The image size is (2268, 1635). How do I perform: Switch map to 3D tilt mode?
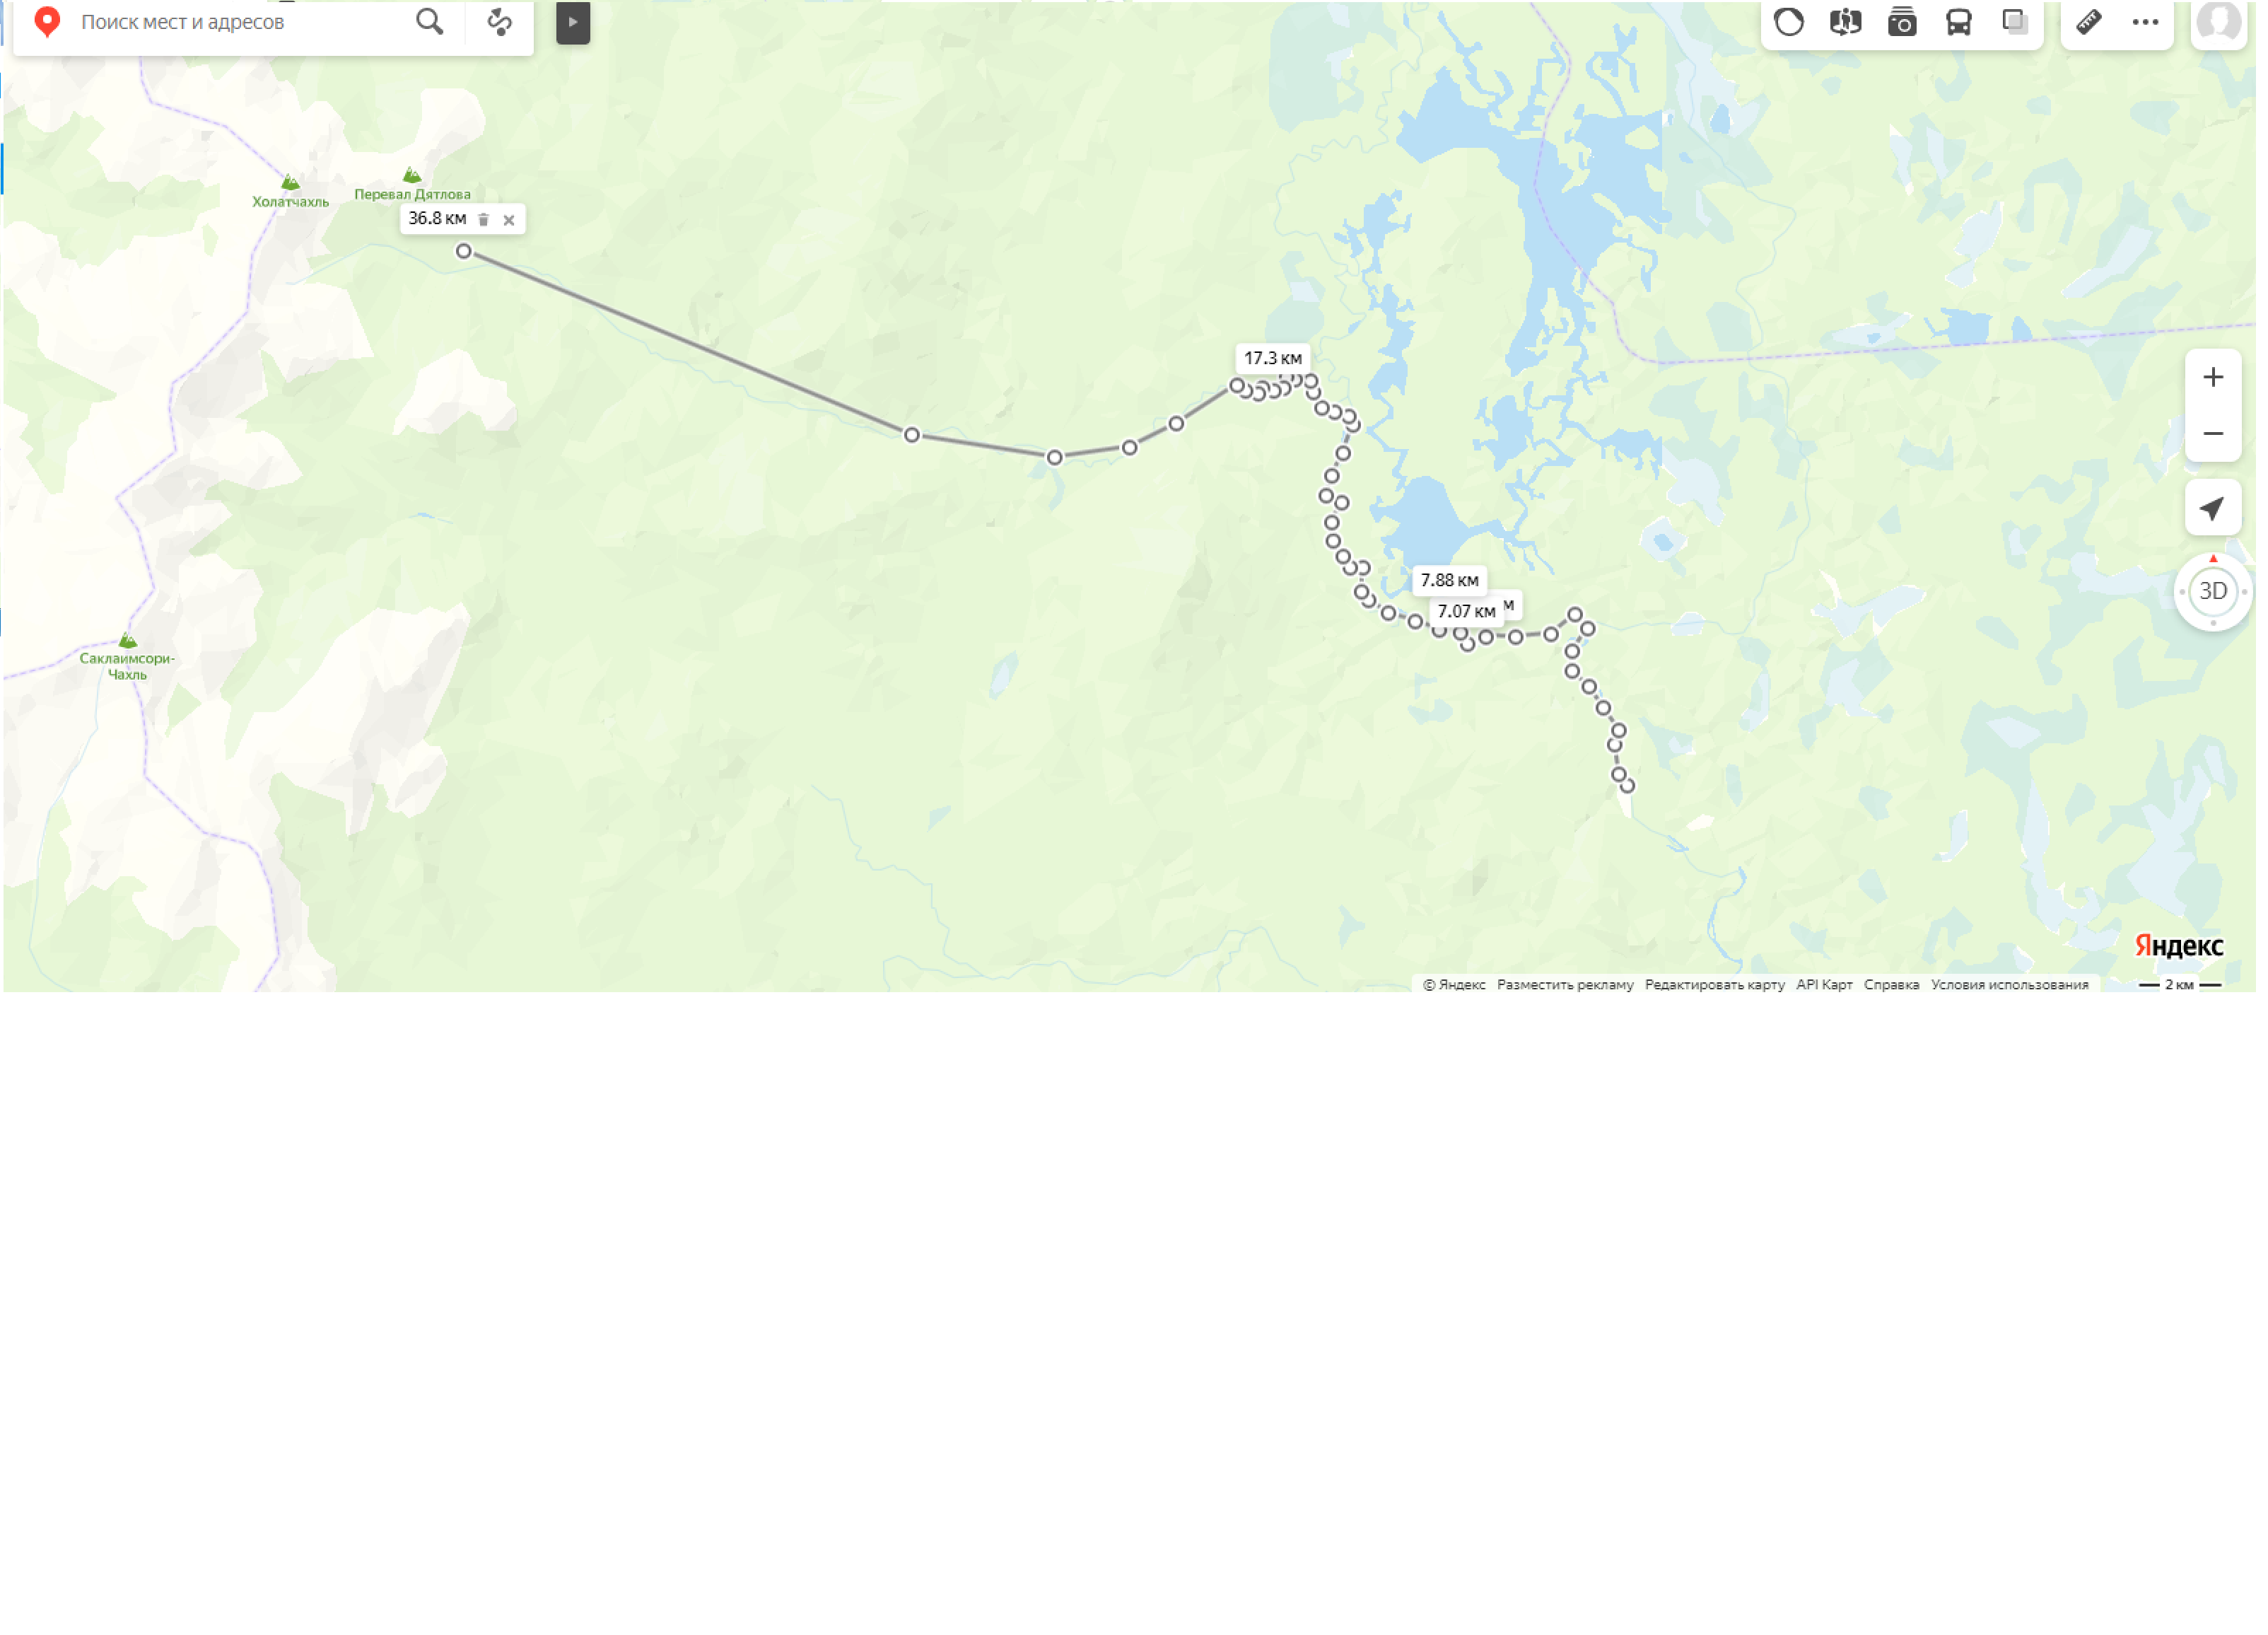(x=2214, y=592)
